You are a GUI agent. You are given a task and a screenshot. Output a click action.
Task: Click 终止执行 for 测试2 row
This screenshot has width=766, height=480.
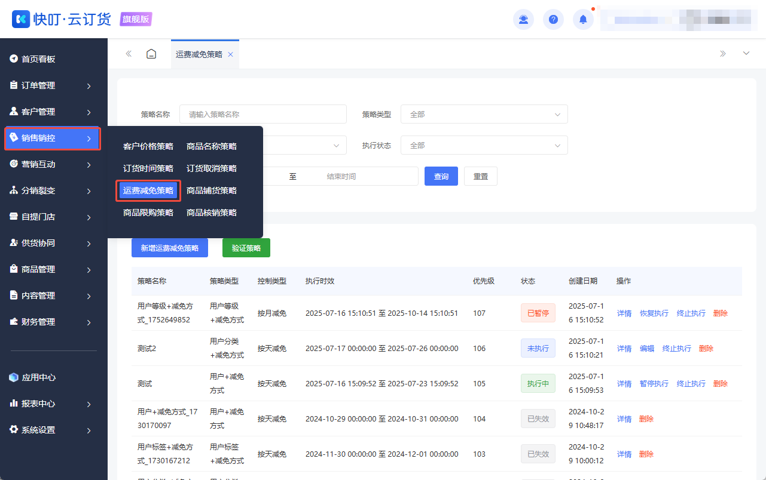pyautogui.click(x=677, y=348)
